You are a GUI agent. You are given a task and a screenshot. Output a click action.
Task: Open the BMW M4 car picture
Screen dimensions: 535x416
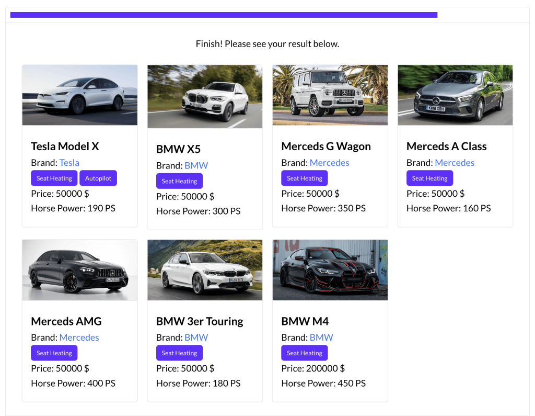coord(330,270)
